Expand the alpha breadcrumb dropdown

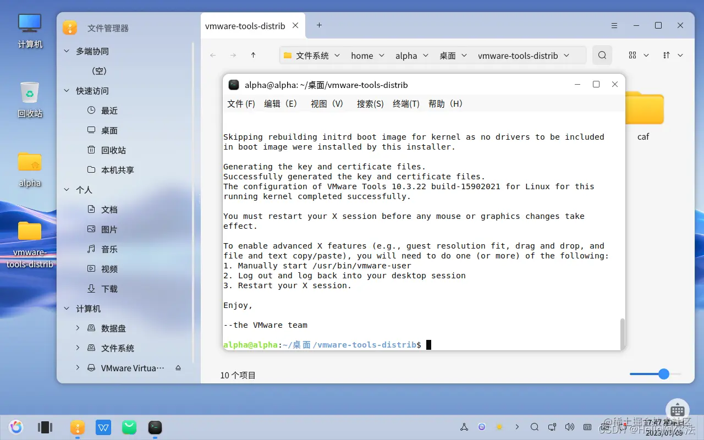(426, 55)
